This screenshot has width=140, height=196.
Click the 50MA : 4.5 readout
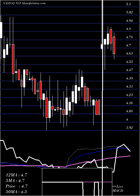pyautogui.click(x=16, y=192)
